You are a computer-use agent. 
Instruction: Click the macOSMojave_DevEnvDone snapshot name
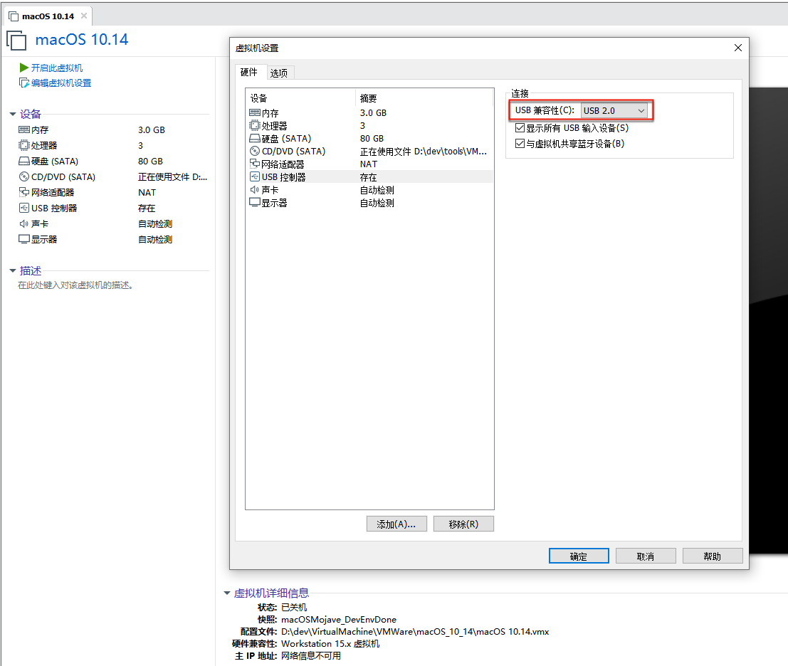(339, 619)
